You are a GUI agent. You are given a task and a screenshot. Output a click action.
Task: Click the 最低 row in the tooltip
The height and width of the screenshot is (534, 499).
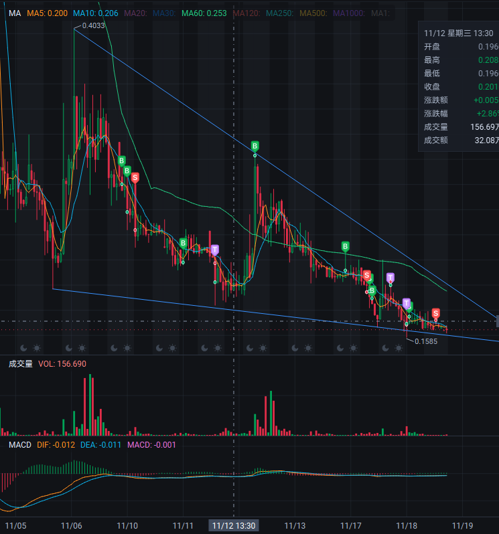click(461, 73)
